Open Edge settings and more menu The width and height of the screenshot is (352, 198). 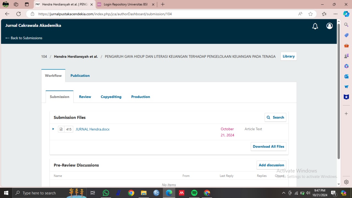[x=335, y=14]
